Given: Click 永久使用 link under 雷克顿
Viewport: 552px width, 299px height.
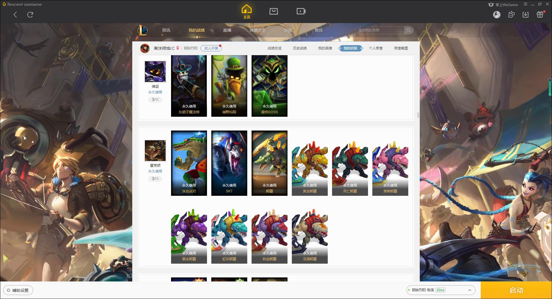Looking at the screenshot, I should 155,171.
